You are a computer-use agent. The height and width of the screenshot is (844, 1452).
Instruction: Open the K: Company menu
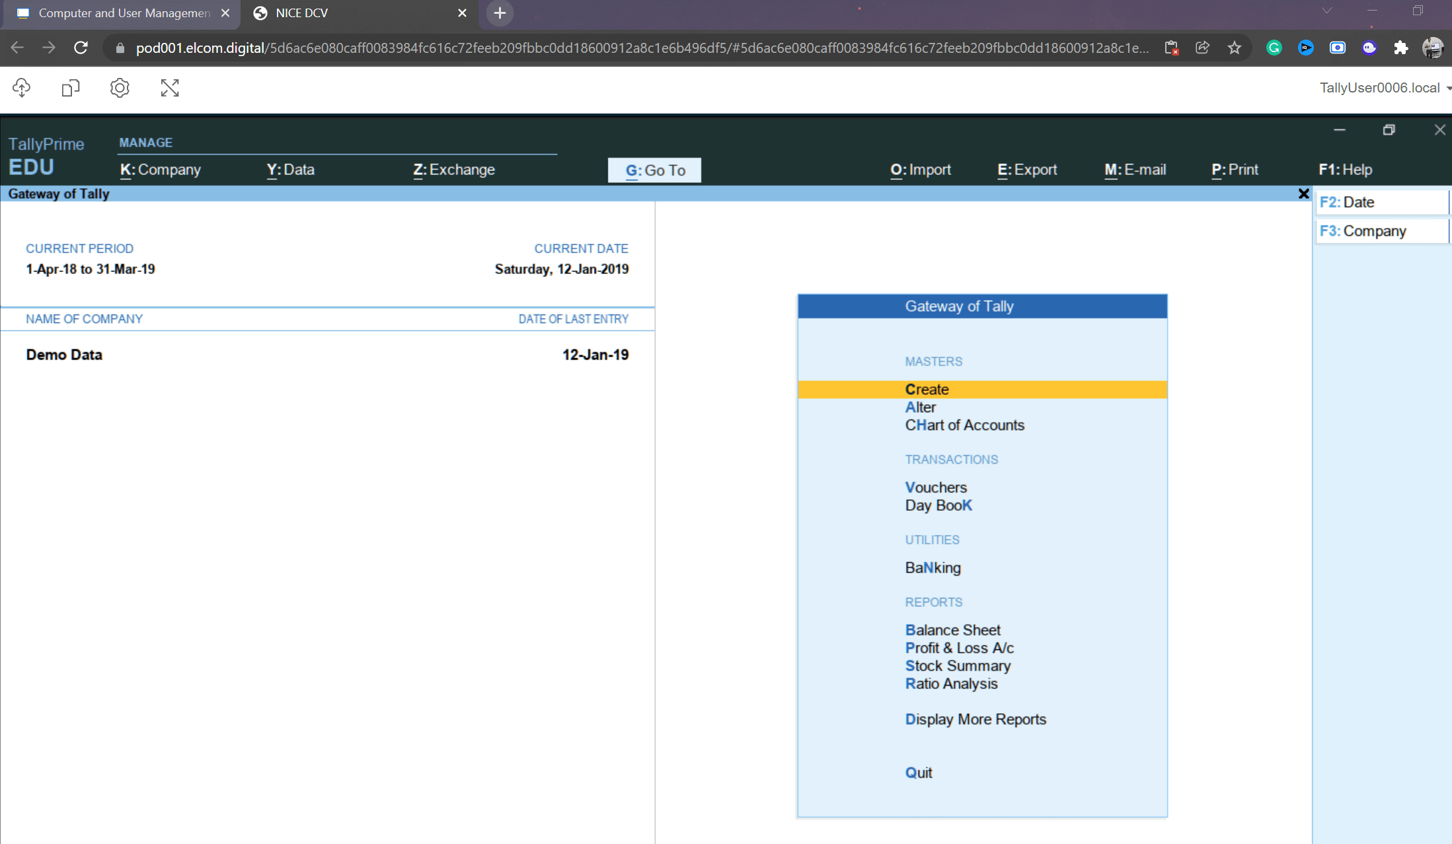[161, 170]
